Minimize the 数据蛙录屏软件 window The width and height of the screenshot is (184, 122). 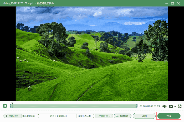(167, 3)
